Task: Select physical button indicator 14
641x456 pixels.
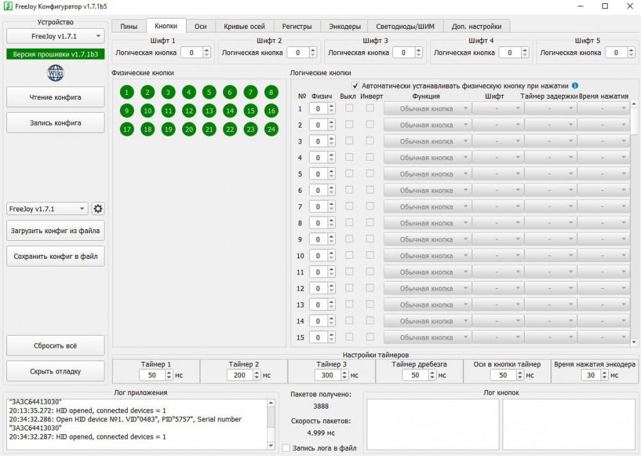Action: tap(229, 111)
